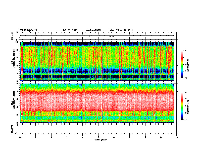Image resolution: width=199 pixels, height=154 pixels.
Task: Click the ch.3(V) axis "-5" tick label
Action: [17, 133]
